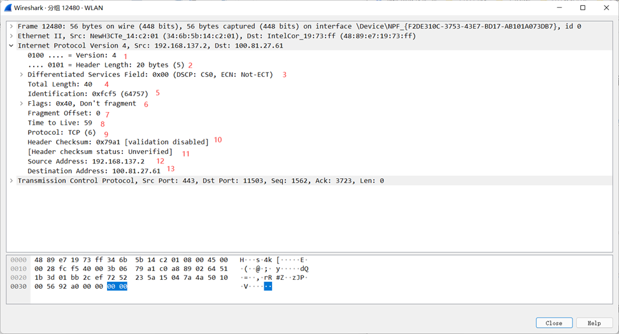Click the Help button
This screenshot has width=619, height=334.
[594, 323]
